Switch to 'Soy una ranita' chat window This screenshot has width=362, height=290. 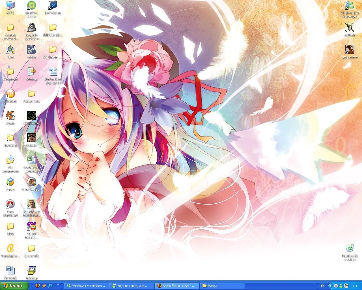[x=132, y=286]
